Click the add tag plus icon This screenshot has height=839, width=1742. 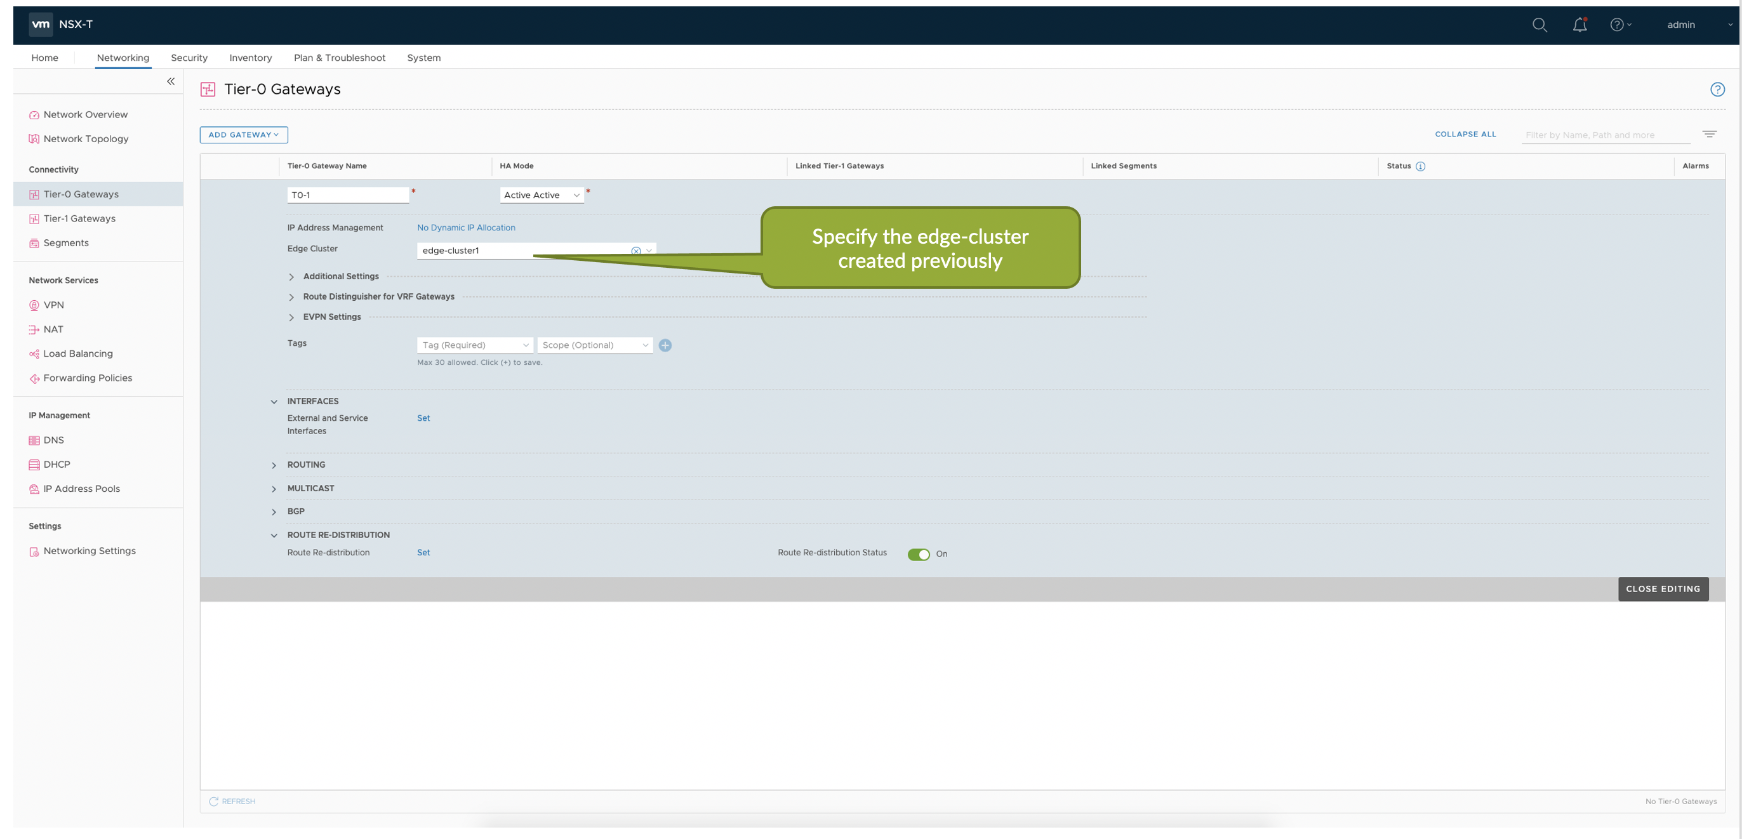(665, 345)
